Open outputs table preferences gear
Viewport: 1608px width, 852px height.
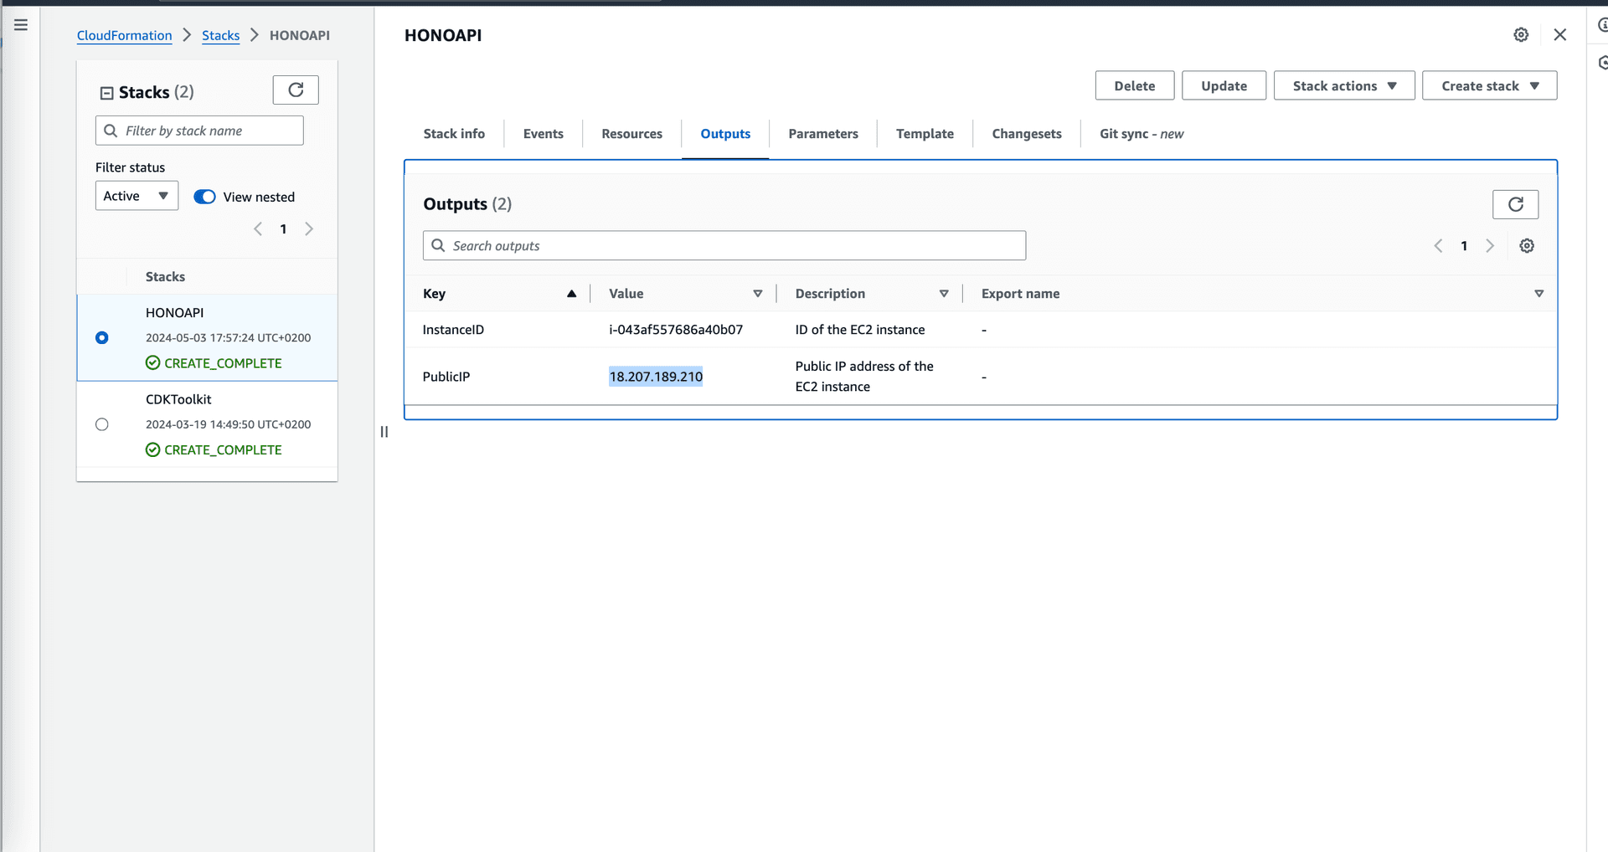click(x=1527, y=245)
